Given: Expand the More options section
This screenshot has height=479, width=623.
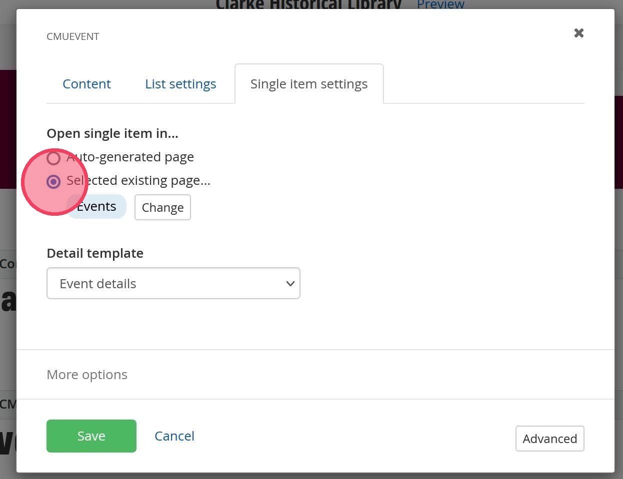Looking at the screenshot, I should click(87, 375).
